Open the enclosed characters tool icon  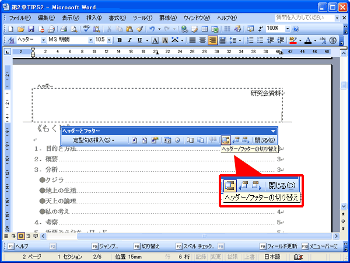333,40
